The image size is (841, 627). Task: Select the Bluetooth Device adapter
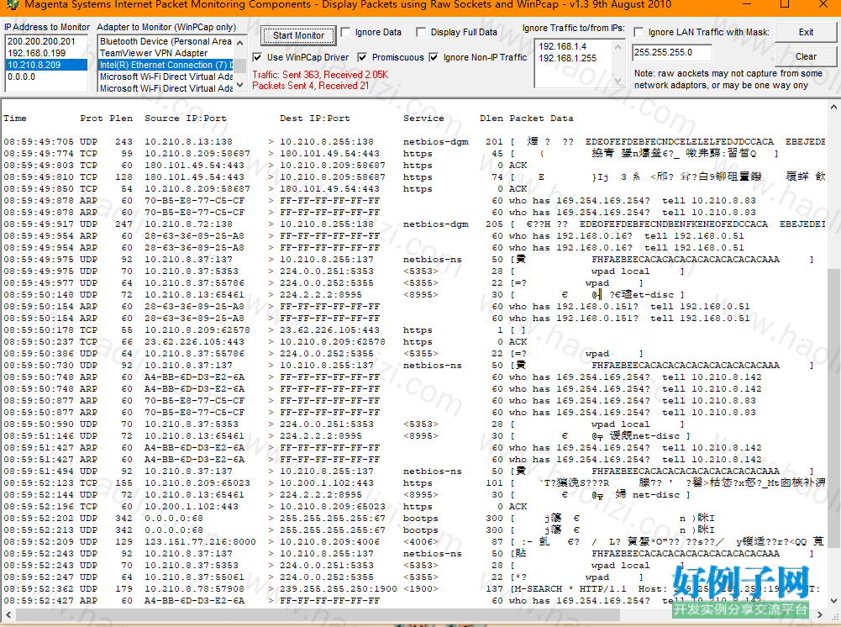pos(166,41)
